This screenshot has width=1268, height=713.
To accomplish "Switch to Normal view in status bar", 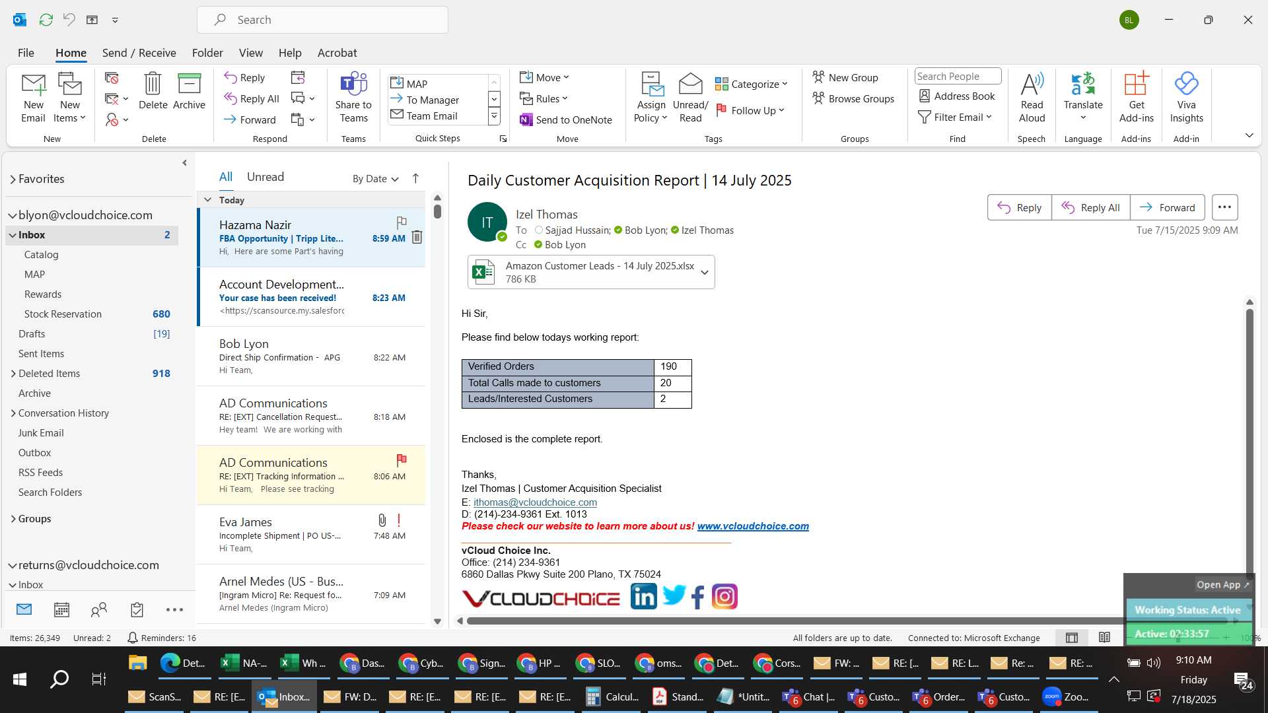I will point(1072,638).
